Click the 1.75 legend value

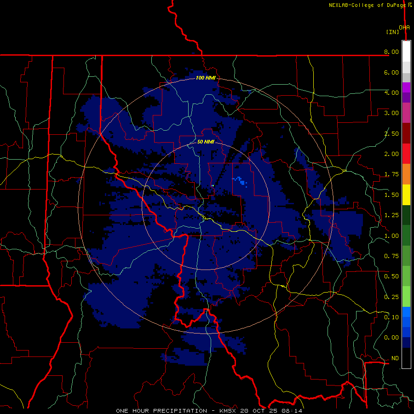391,174
